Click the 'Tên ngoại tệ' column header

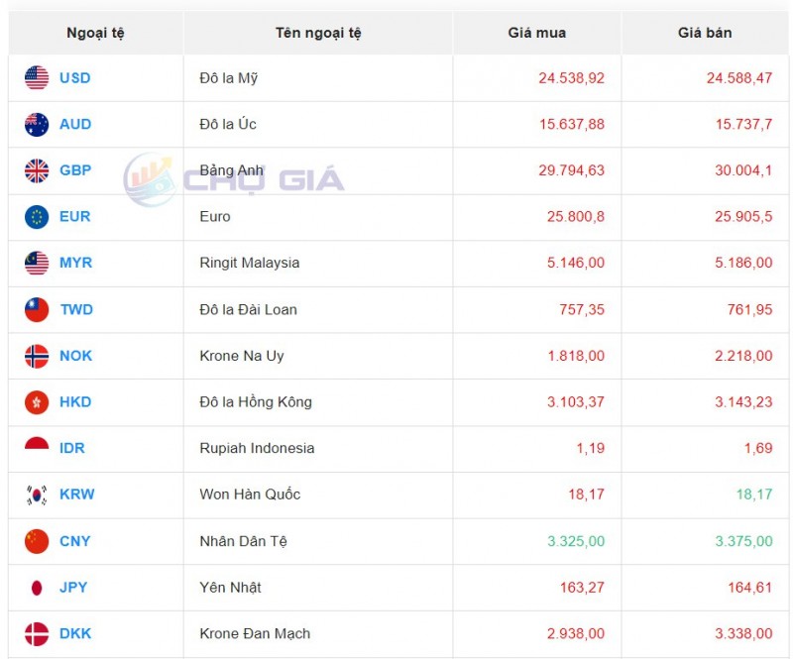(x=318, y=33)
